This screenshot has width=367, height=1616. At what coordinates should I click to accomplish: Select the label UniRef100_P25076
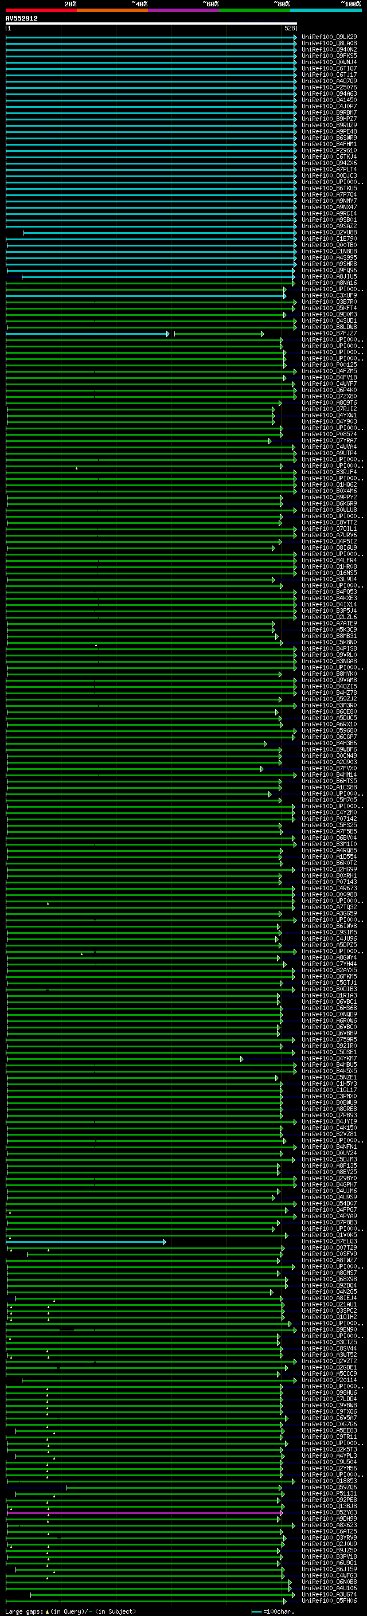point(329,87)
